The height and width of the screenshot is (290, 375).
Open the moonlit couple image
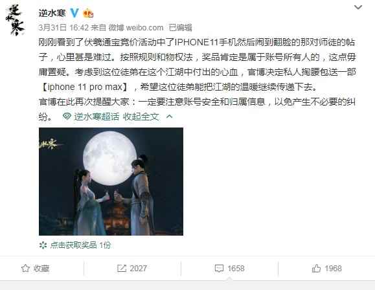click(x=111, y=181)
